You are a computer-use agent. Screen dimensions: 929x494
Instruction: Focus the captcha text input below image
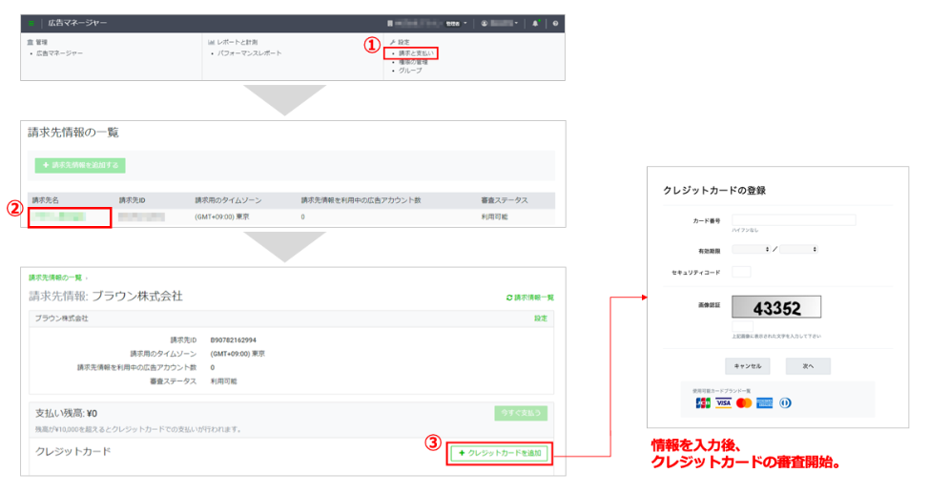tap(742, 326)
